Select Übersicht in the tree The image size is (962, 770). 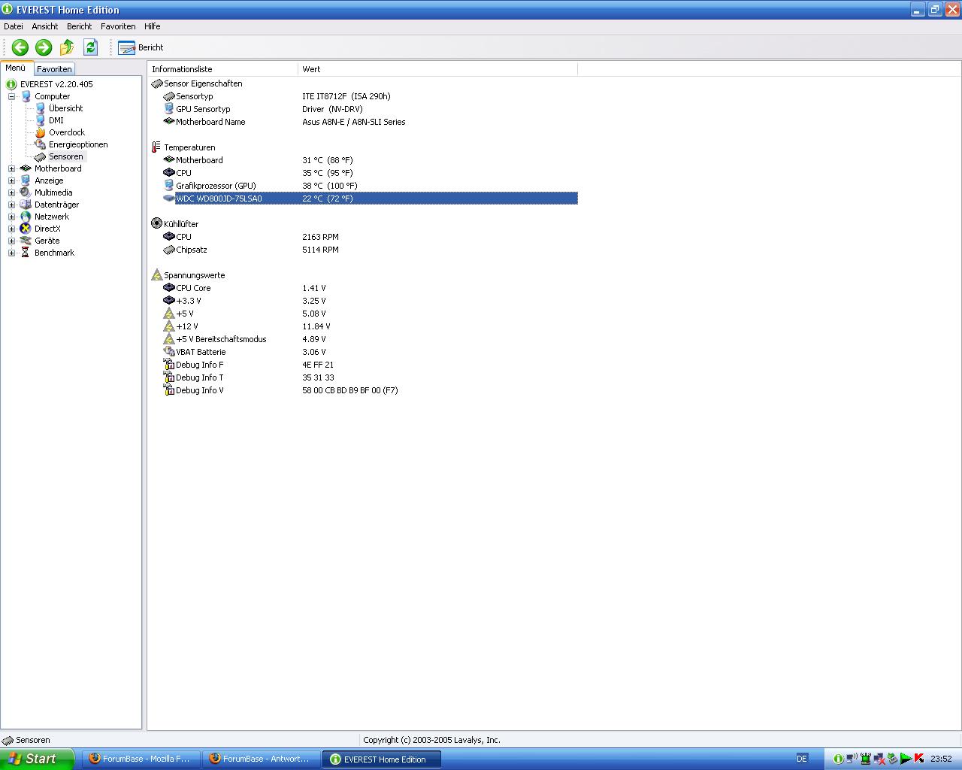[65, 108]
